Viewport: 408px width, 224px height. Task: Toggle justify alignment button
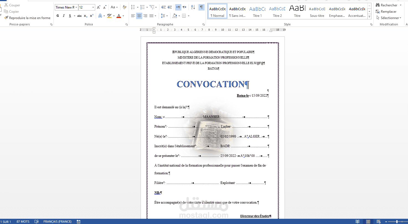(x=151, y=16)
